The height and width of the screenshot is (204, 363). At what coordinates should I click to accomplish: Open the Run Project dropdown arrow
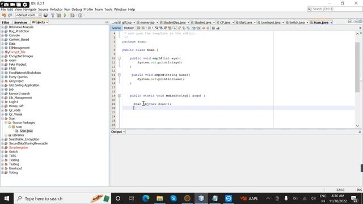[68, 15]
